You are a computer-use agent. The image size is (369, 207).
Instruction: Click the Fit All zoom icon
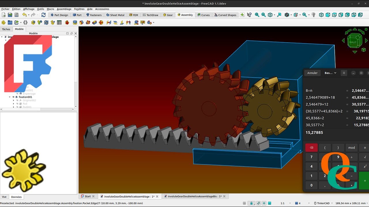(257, 15)
